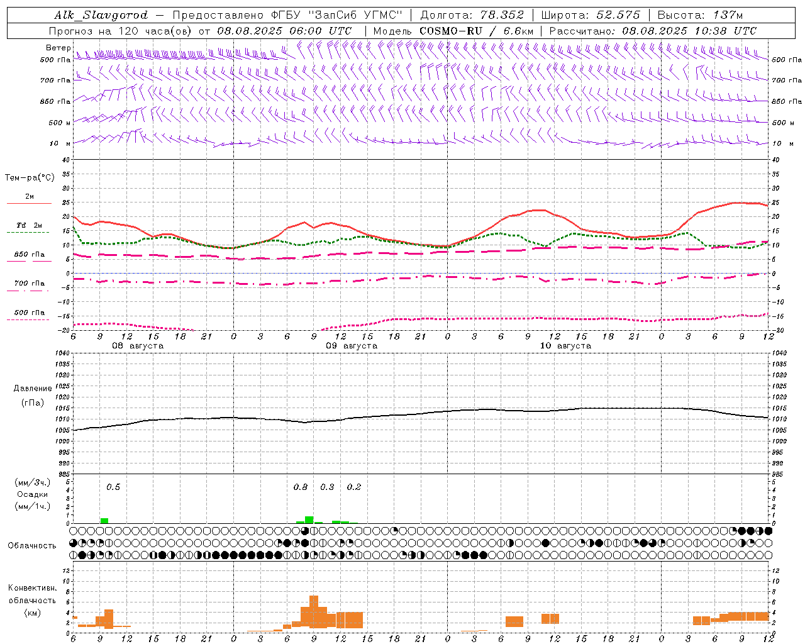The width and height of the screenshot is (805, 644).
Task: Click the station name Alk_Slavgorod
Action: coord(101,15)
